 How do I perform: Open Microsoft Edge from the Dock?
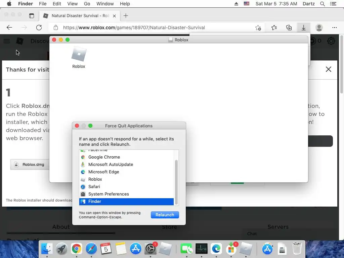click(216, 249)
